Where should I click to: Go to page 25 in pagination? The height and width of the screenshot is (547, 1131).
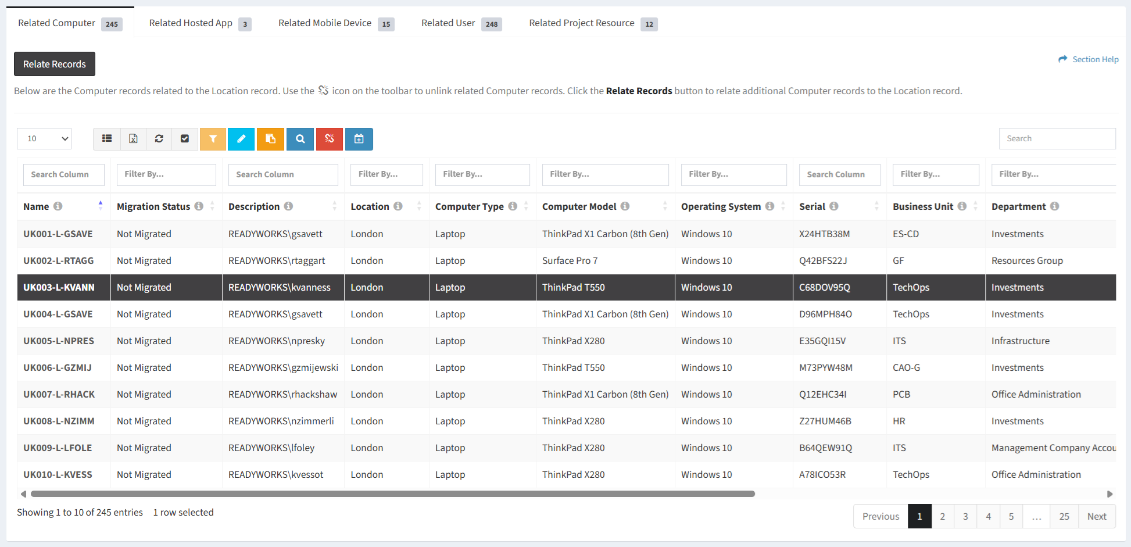(1064, 516)
